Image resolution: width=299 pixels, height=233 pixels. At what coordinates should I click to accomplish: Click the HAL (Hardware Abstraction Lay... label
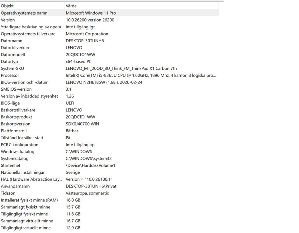pos(31,179)
